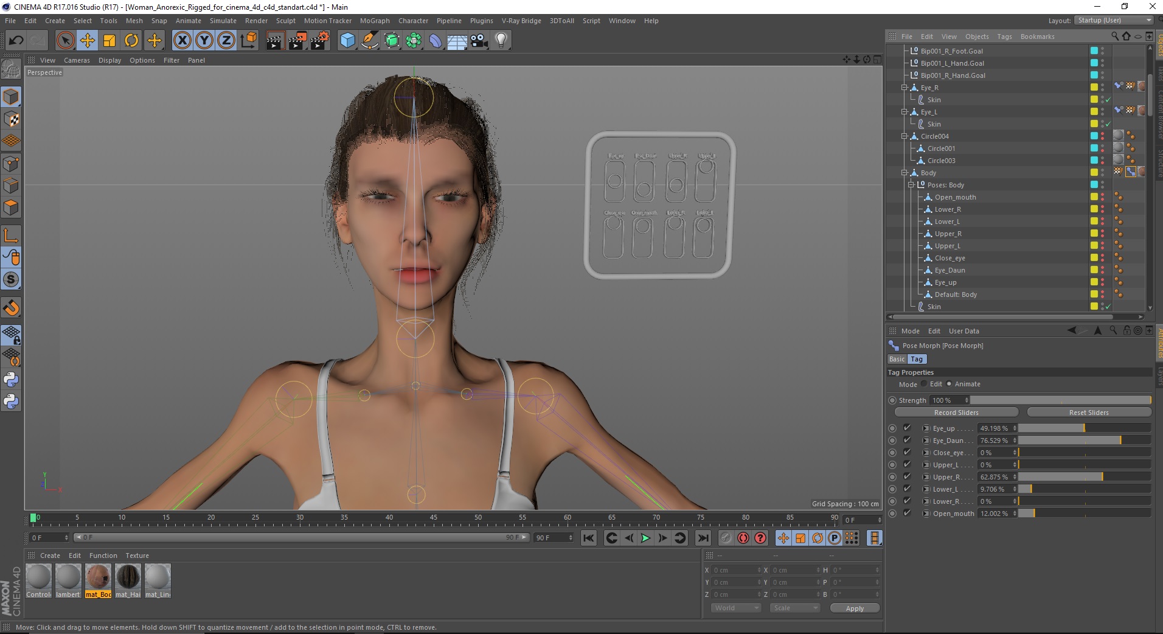Click Render View clapperboard icon
This screenshot has height=634, width=1163.
pyautogui.click(x=275, y=41)
